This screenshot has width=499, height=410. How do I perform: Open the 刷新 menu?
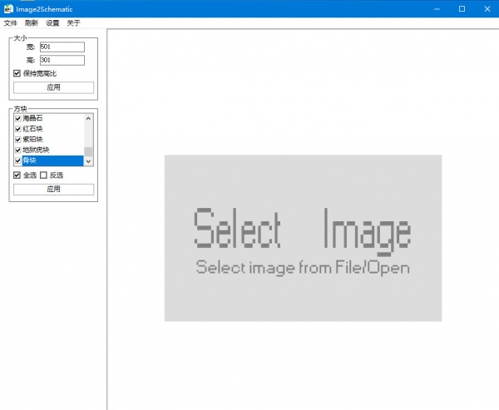pos(32,23)
